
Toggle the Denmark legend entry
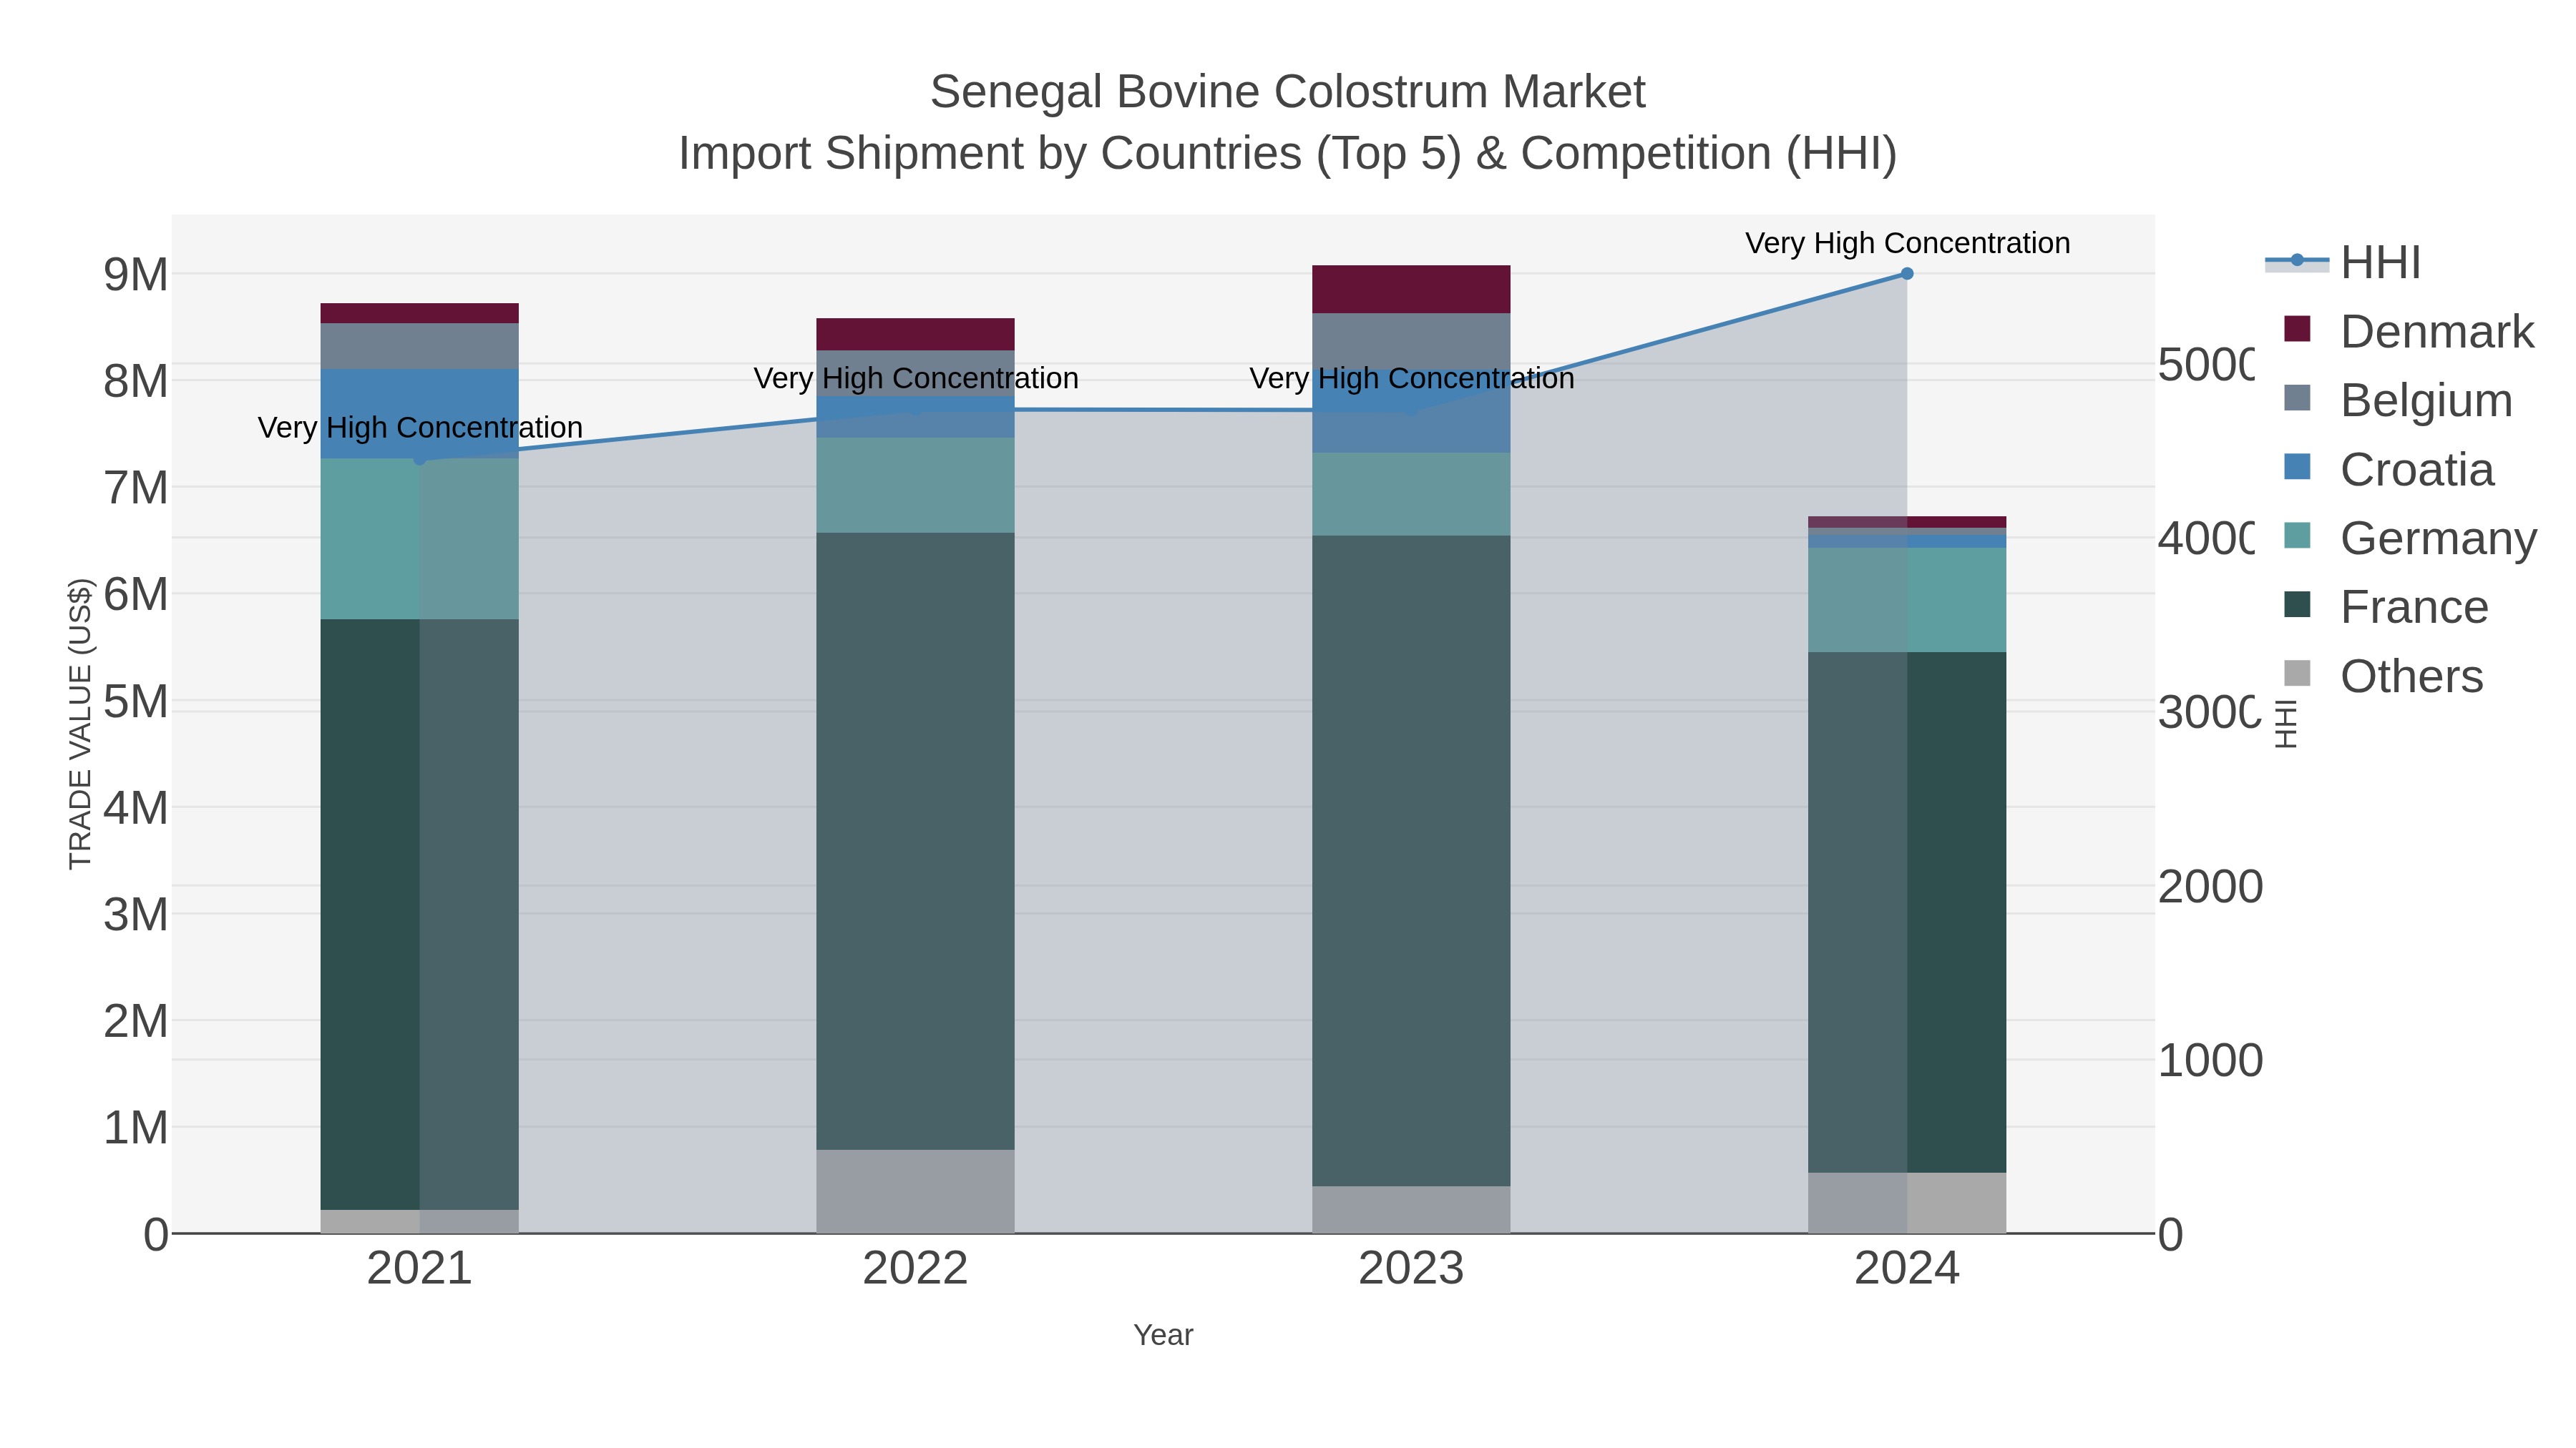(2409, 331)
